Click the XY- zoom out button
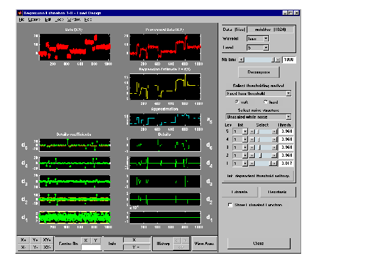Image resolution: width=371 pixels, height=261 pixels. tap(47, 247)
